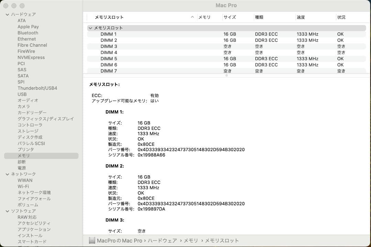Click serial number 0x199897DA
Screen dimensions: 371x247
[151, 209]
